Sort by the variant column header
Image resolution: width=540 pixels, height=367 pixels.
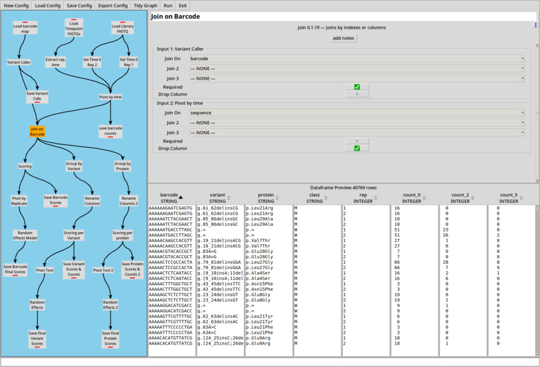pyautogui.click(x=220, y=198)
